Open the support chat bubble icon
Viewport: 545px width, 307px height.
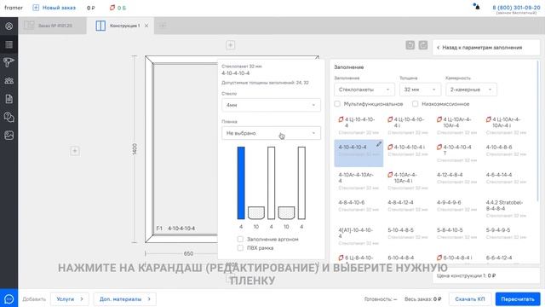[9, 298]
